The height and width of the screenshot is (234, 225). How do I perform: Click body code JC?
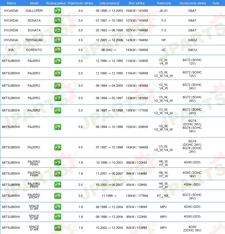(163, 50)
